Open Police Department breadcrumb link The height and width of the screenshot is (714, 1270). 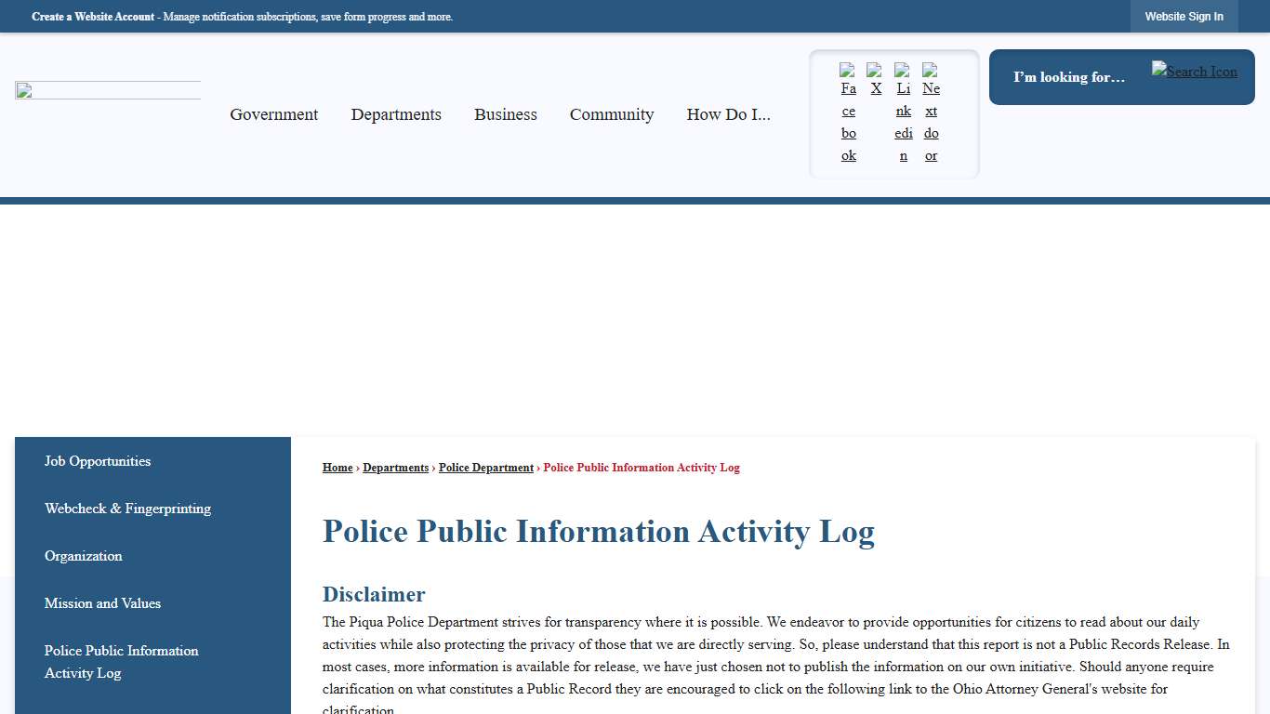(x=485, y=468)
